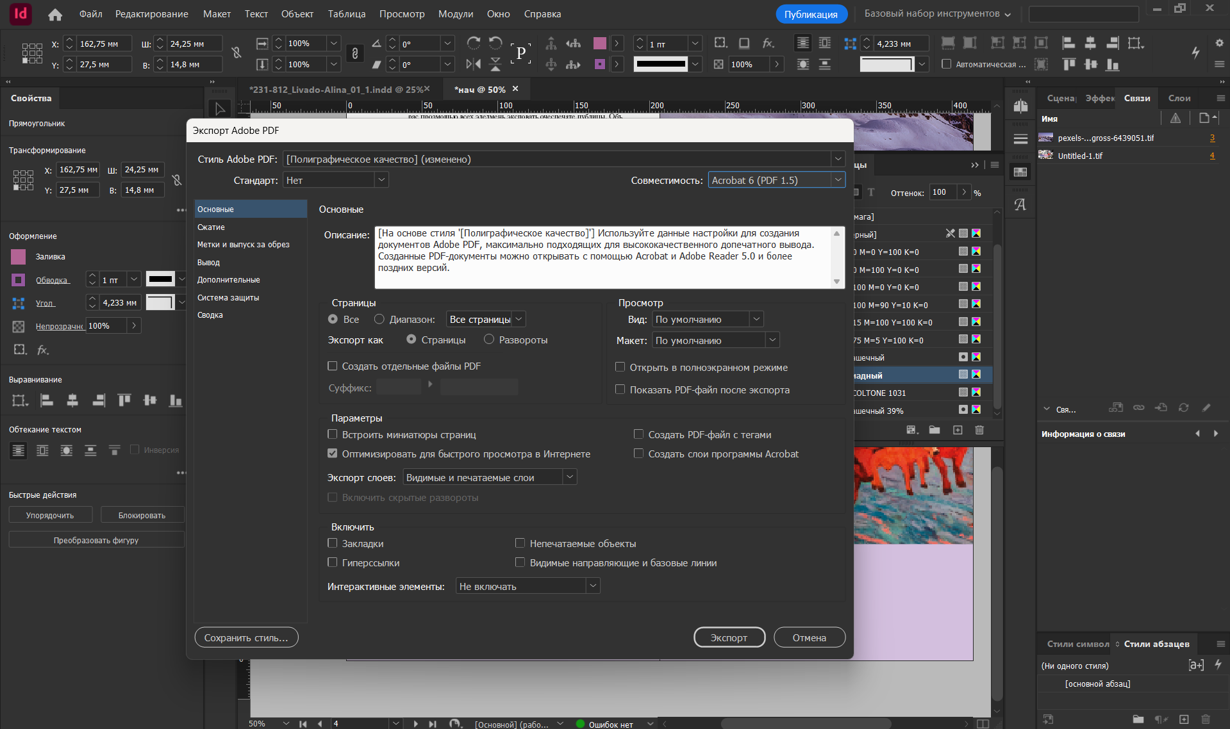Open the Links panel menu icon
This screenshot has height=729, width=1230.
pos(1220,98)
